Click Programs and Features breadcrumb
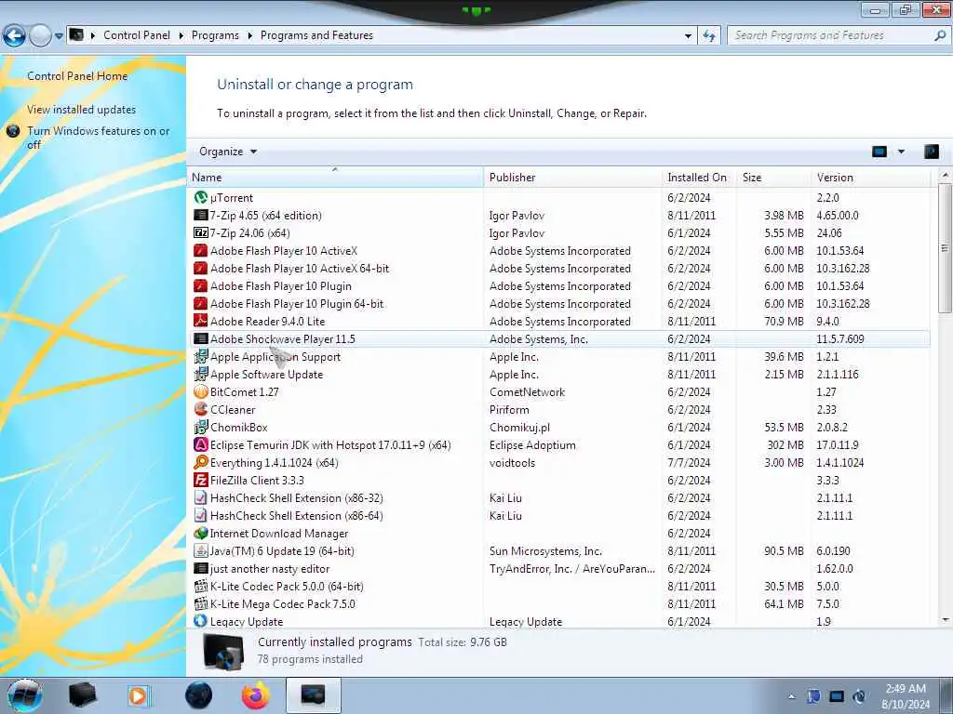This screenshot has height=714, width=953. 316,35
